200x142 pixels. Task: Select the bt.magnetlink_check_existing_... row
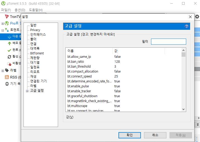pyautogui.click(x=123, y=101)
